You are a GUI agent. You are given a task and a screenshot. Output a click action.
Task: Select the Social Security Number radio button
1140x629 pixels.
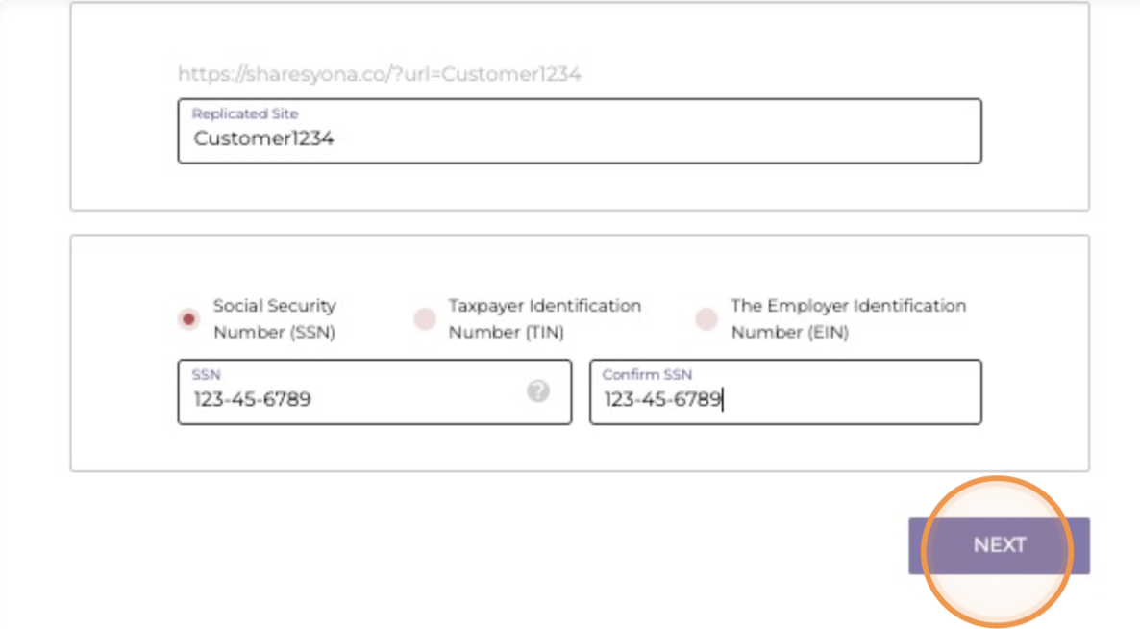[189, 319]
